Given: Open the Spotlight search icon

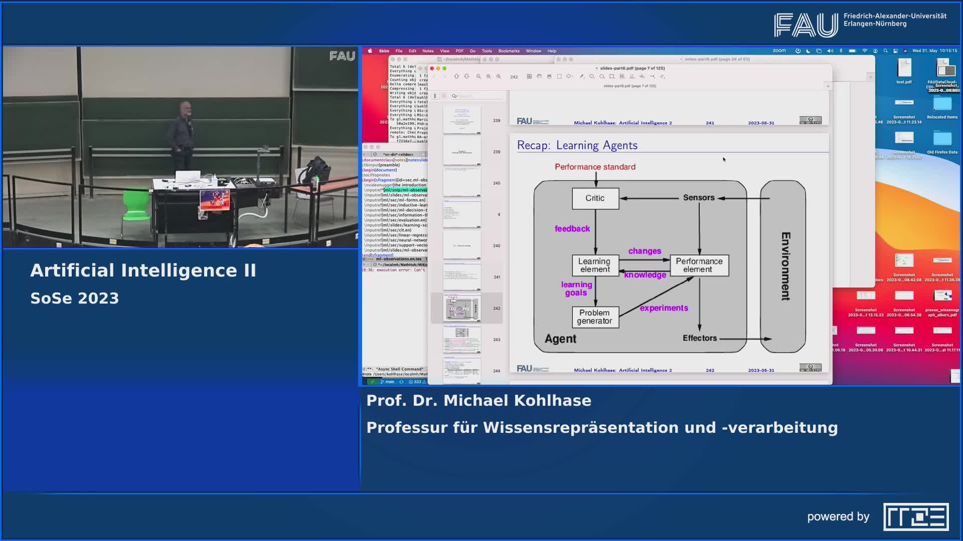Looking at the screenshot, I should (885, 51).
